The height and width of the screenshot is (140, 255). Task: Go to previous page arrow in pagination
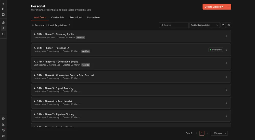pyautogui.click(x=196, y=133)
